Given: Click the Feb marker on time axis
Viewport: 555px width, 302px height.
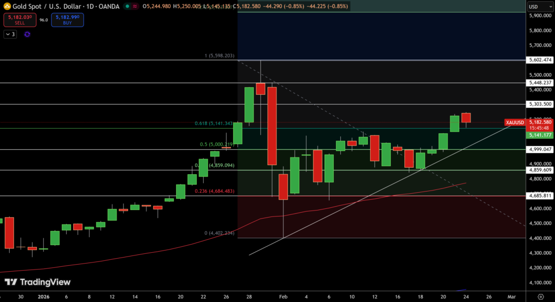Looking at the screenshot, I should 283,297.
